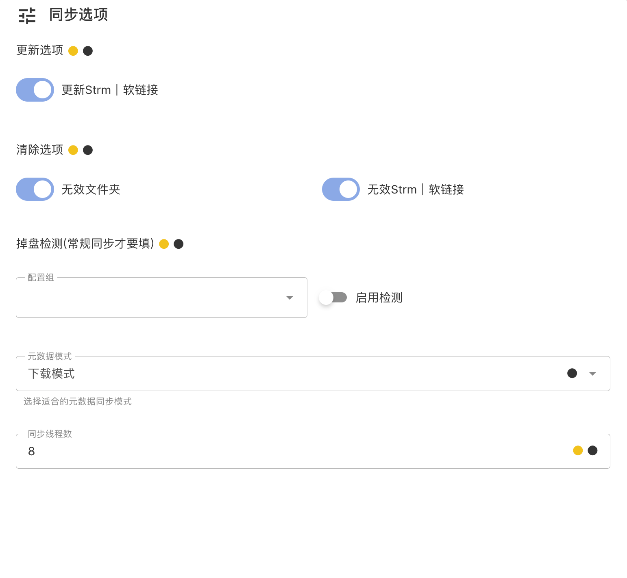This screenshot has width=627, height=578.
Task: Click black dot in 同步线程数 field
Action: point(593,450)
